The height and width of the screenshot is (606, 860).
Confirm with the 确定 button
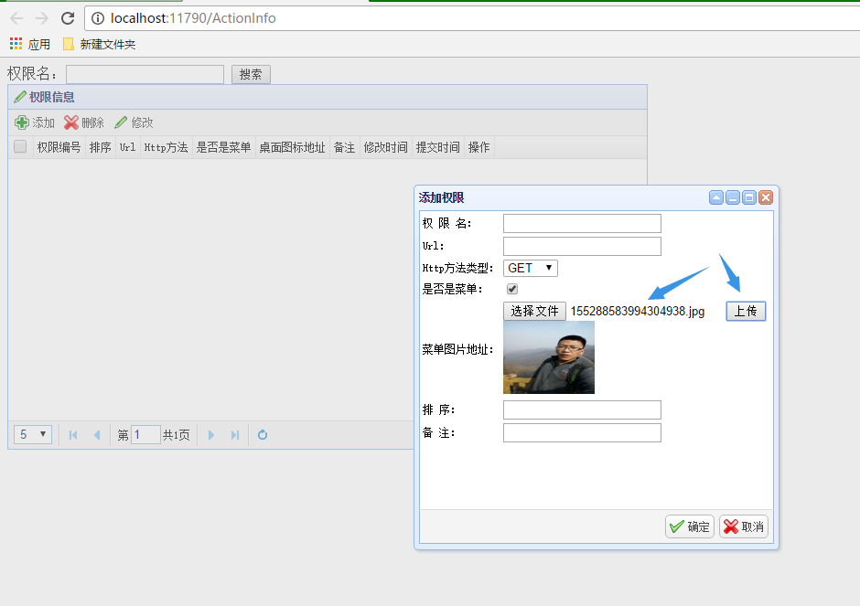coord(690,526)
